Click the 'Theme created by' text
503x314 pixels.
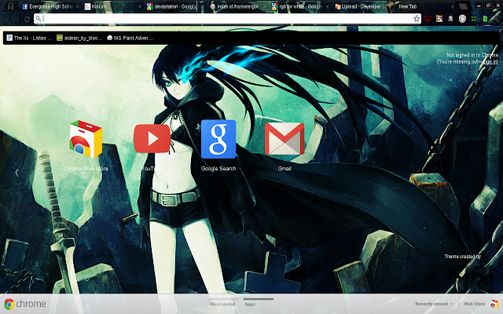[x=463, y=257]
